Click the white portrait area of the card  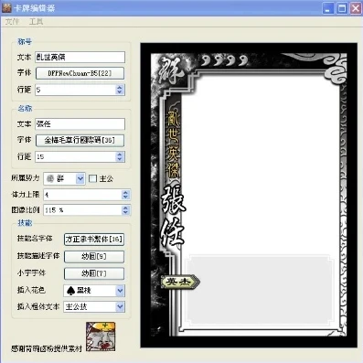point(260,165)
